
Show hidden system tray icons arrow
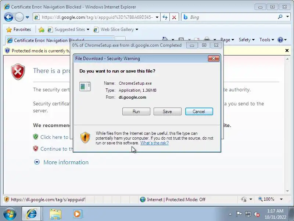230,214
